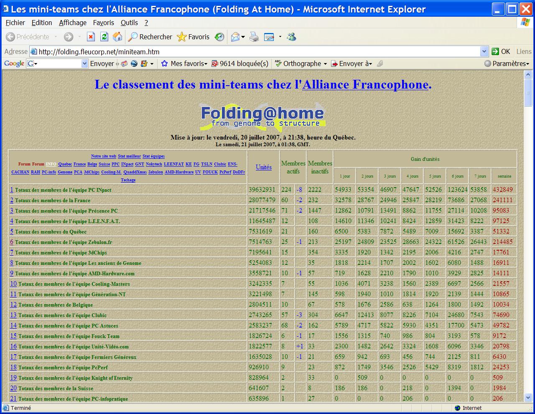Open the Mes favoris dropdown
The width and height of the screenshot is (535, 414).
point(184,63)
